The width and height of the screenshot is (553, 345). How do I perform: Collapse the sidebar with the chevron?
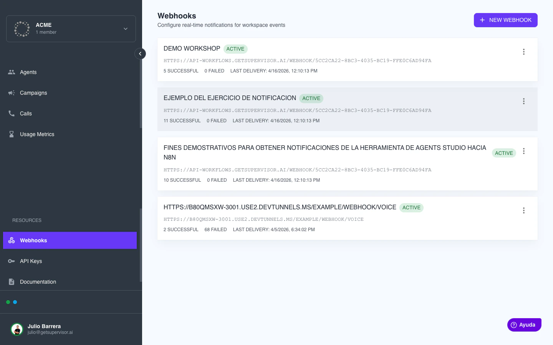(140, 54)
